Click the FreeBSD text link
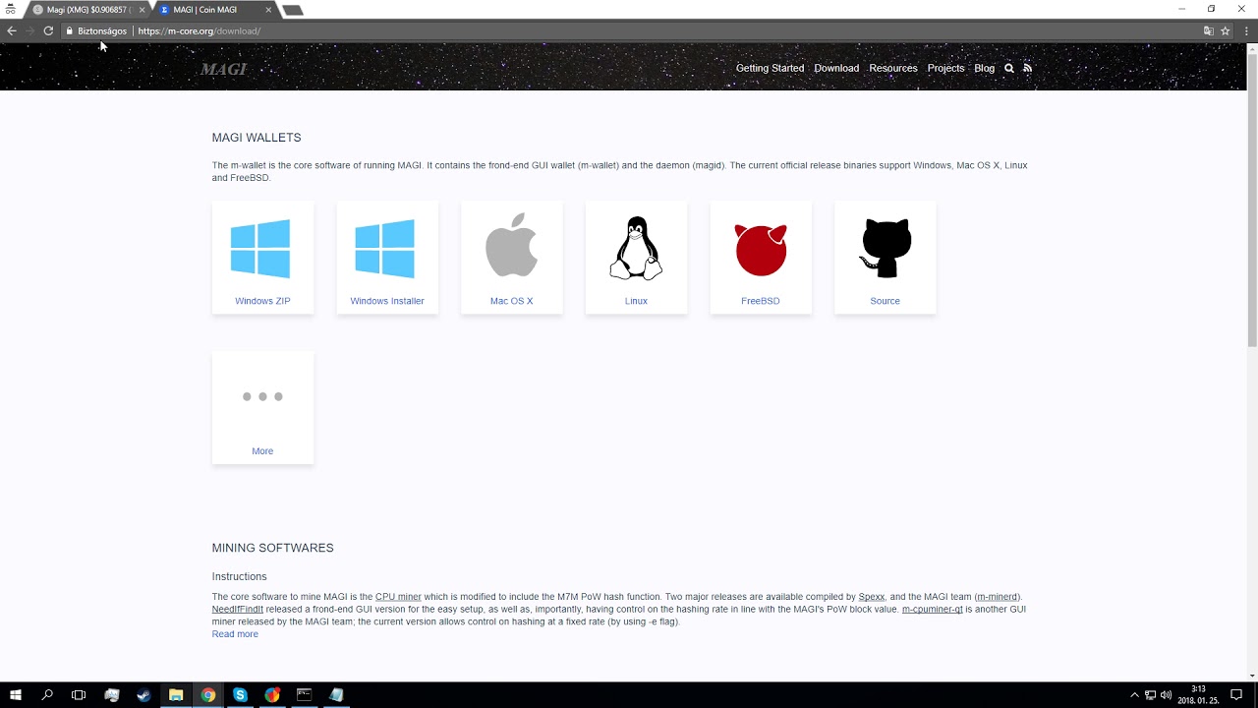The width and height of the screenshot is (1258, 708). click(x=760, y=301)
